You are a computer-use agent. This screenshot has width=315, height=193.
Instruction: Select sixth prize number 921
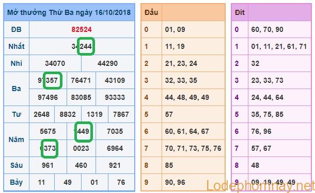pyautogui.click(x=115, y=166)
